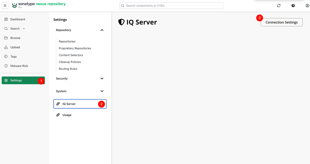Select Settings in the sidebar
The width and height of the screenshot is (310, 164).
tap(23, 80)
